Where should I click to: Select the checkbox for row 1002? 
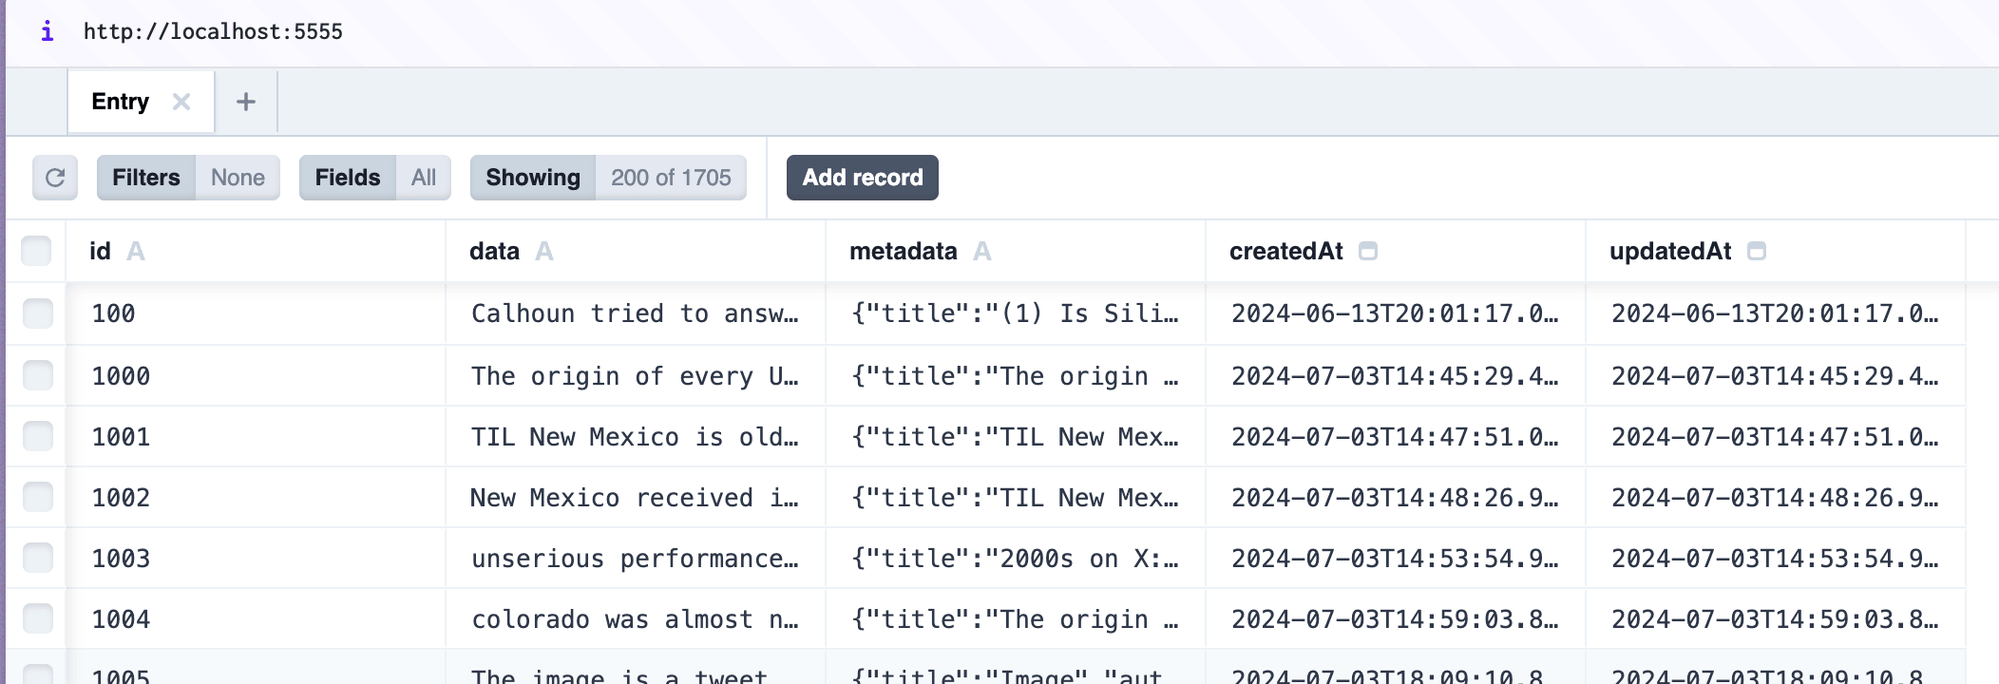pyautogui.click(x=38, y=497)
